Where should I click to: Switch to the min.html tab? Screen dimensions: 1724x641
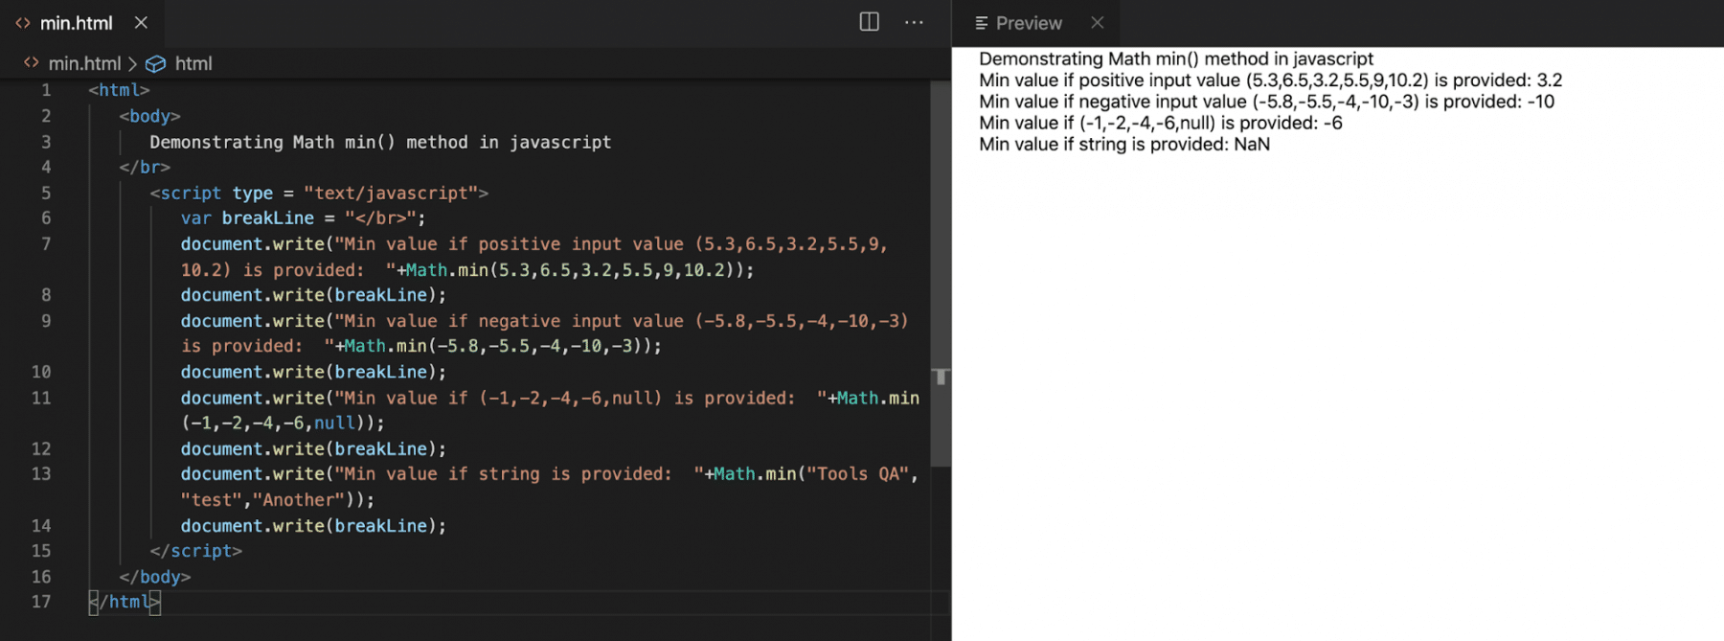coord(76,23)
